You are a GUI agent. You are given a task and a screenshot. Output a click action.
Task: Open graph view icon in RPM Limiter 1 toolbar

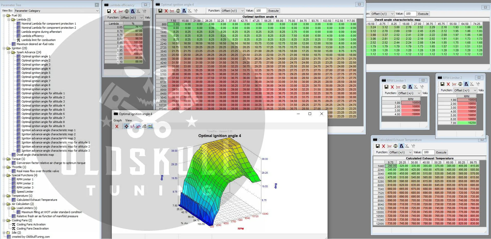tap(398, 87)
